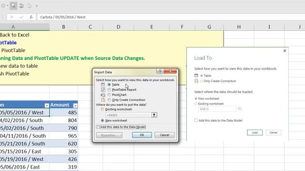The image size is (305, 171).
Task: Click the touch/mouse mode icon in Quick Access toolbar
Action: [13, 6]
